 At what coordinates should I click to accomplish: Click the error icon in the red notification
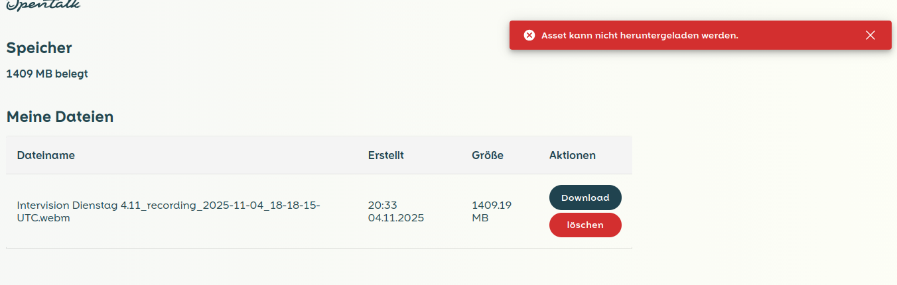point(529,35)
